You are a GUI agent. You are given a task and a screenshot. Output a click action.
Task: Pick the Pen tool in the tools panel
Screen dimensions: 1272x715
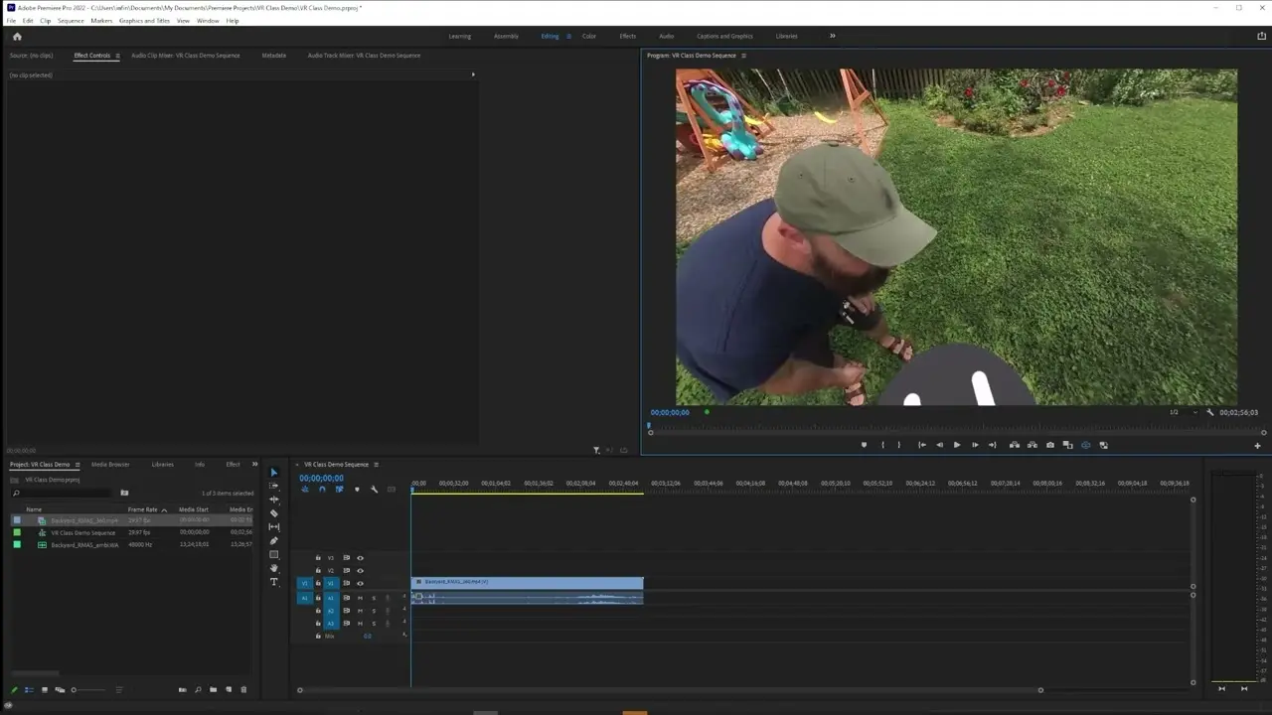[x=274, y=541]
